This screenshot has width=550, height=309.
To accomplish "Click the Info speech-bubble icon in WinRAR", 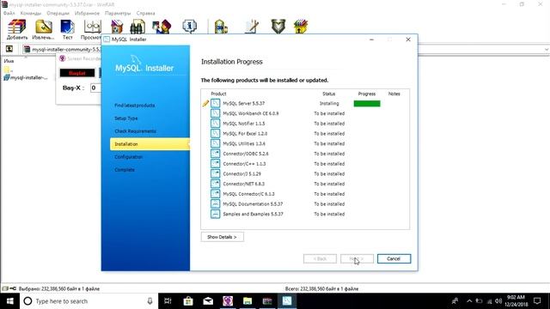I will pos(189,27).
